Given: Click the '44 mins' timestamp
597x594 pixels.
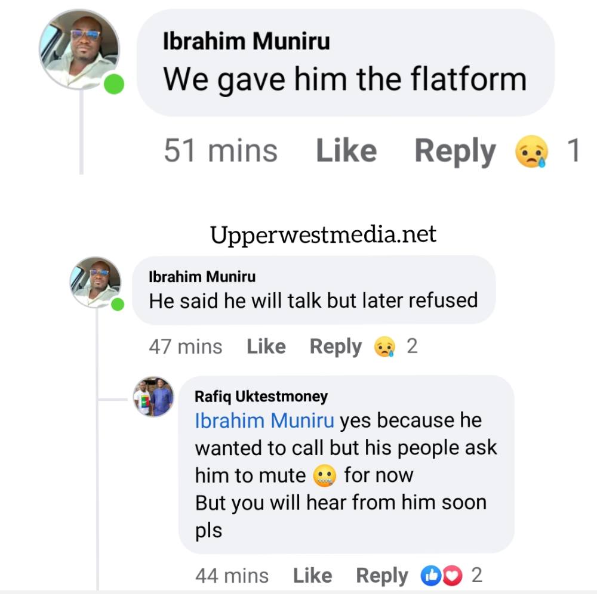Looking at the screenshot, I should click(232, 575).
